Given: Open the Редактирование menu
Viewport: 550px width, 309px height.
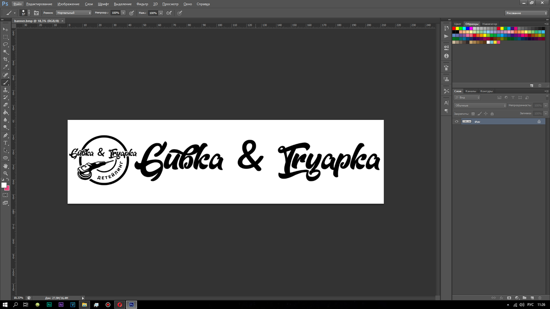Looking at the screenshot, I should tap(39, 4).
